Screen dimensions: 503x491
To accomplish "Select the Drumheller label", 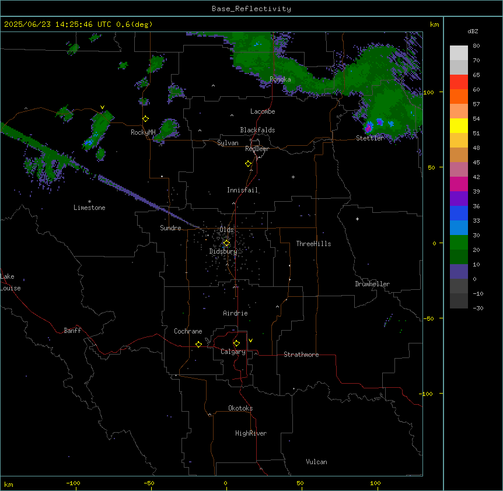I will [372, 284].
